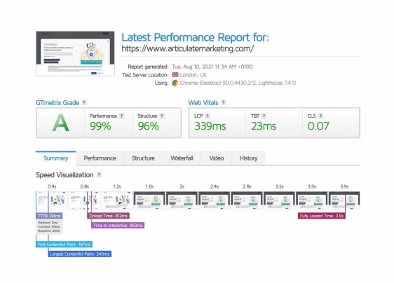Click the 23ms TBT value
The width and height of the screenshot is (394, 283).
click(264, 126)
